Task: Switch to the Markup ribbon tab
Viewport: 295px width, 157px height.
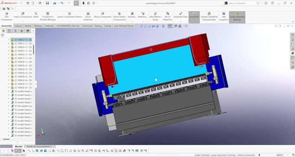Action: [38, 26]
